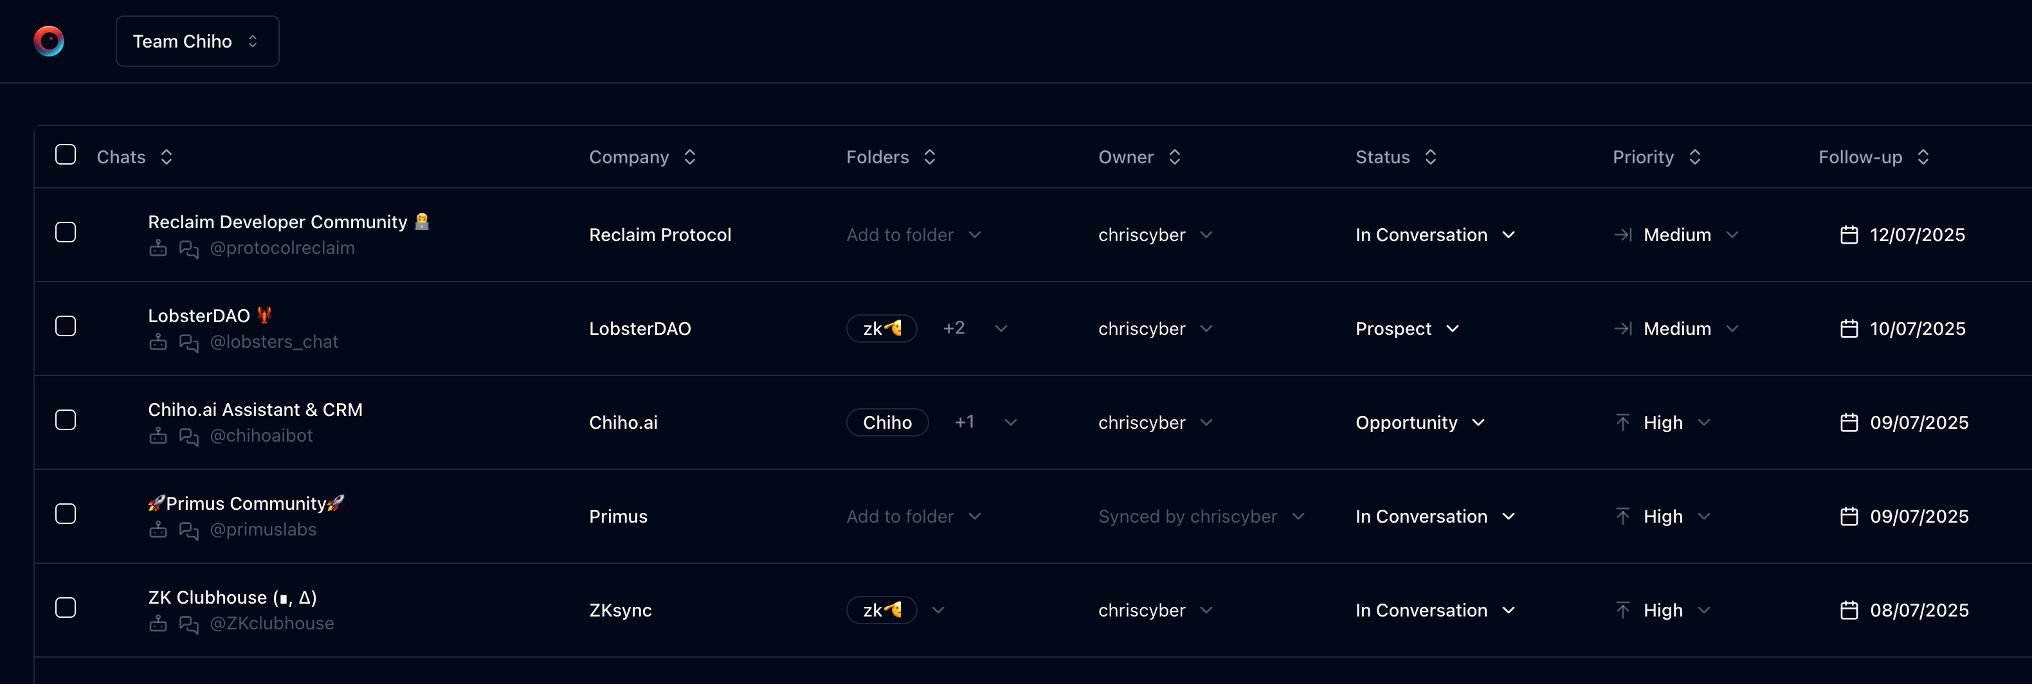Open the Team Chiho workspace switcher
Screen dimensions: 2032x684
[197, 41]
